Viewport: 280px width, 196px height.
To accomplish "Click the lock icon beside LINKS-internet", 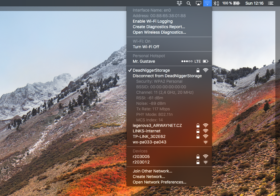I will (198, 131).
